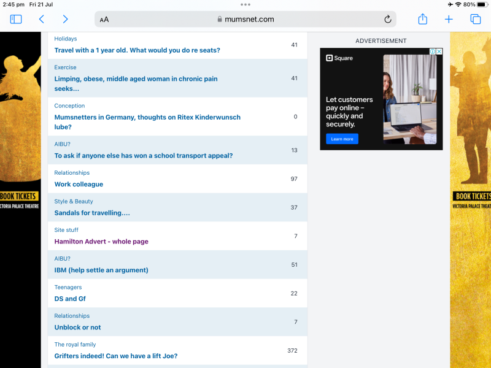Screen dimensions: 491x368
Task: Open 'Sandals for travelling' thread
Action: [x=92, y=213]
